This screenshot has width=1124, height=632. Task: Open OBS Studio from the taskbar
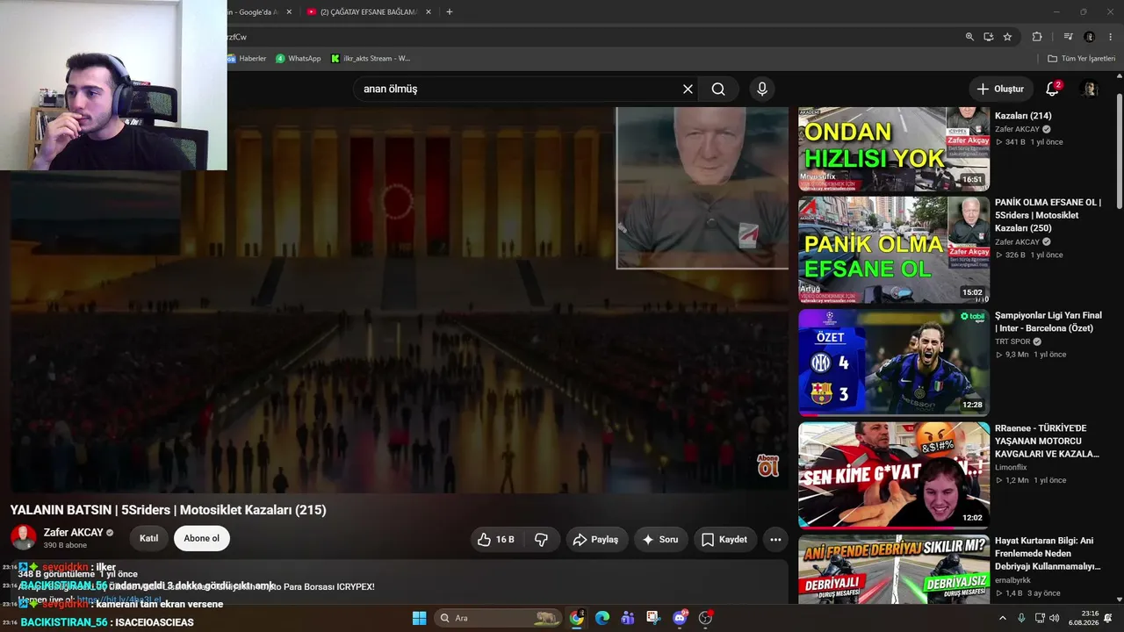[x=705, y=618]
